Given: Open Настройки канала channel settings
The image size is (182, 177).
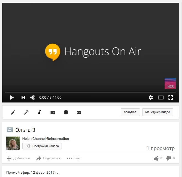Looking at the screenshot, I should pos(42,146).
